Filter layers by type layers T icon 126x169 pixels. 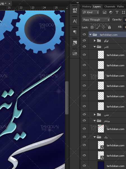click(117, 12)
